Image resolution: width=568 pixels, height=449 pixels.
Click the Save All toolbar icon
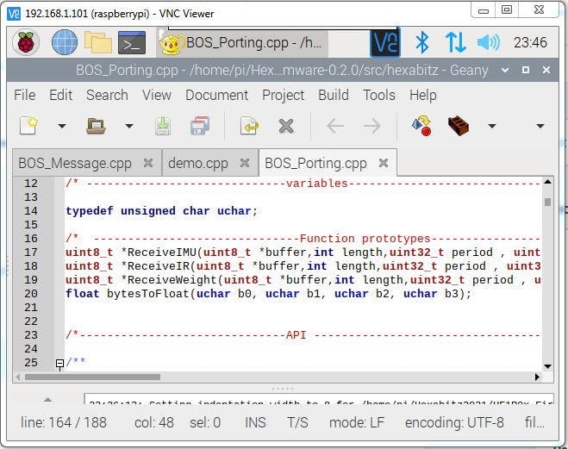point(200,126)
